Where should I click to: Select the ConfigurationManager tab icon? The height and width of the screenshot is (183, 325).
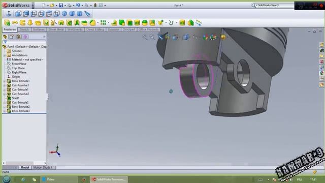point(18,37)
